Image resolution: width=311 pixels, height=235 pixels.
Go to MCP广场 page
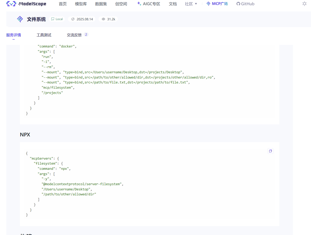(220, 4)
